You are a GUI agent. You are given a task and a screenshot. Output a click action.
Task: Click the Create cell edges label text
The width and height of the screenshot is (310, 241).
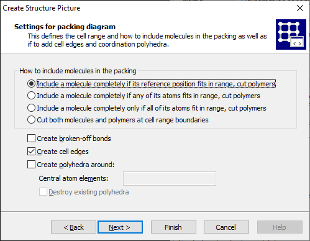click(63, 152)
